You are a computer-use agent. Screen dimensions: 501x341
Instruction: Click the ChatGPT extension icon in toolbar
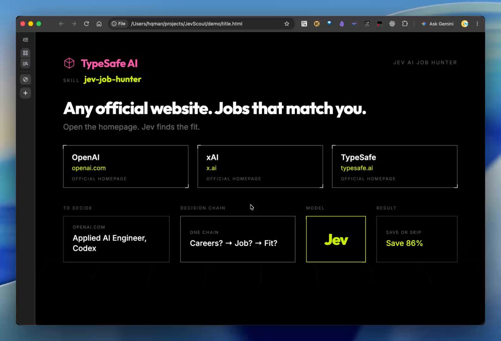[x=392, y=24]
